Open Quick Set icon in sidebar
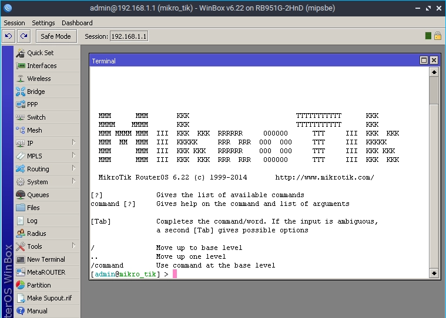 coord(21,53)
